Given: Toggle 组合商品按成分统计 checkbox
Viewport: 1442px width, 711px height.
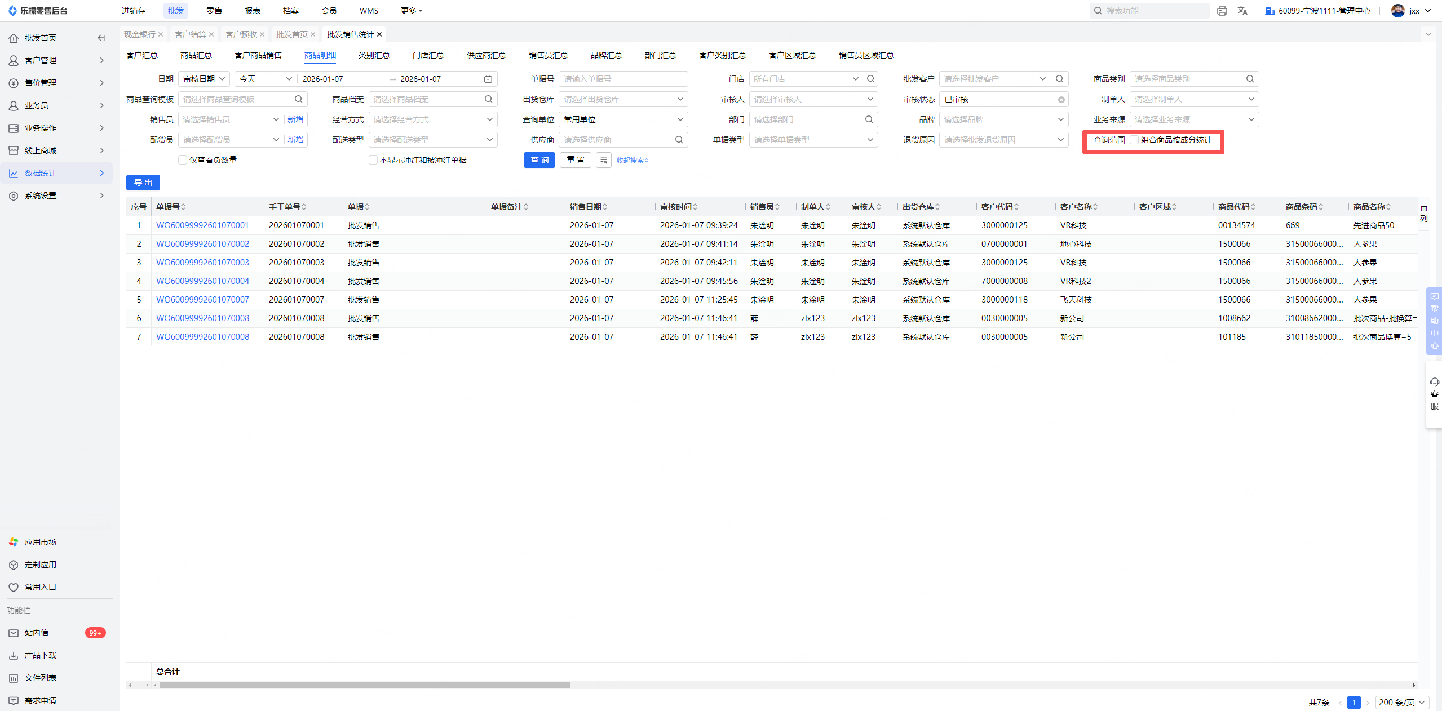Looking at the screenshot, I should pos(1134,140).
